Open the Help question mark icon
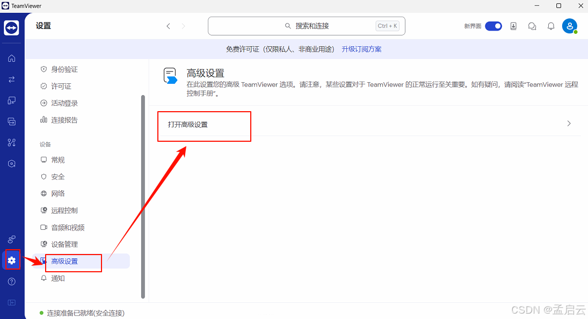The image size is (588, 319). point(12,281)
